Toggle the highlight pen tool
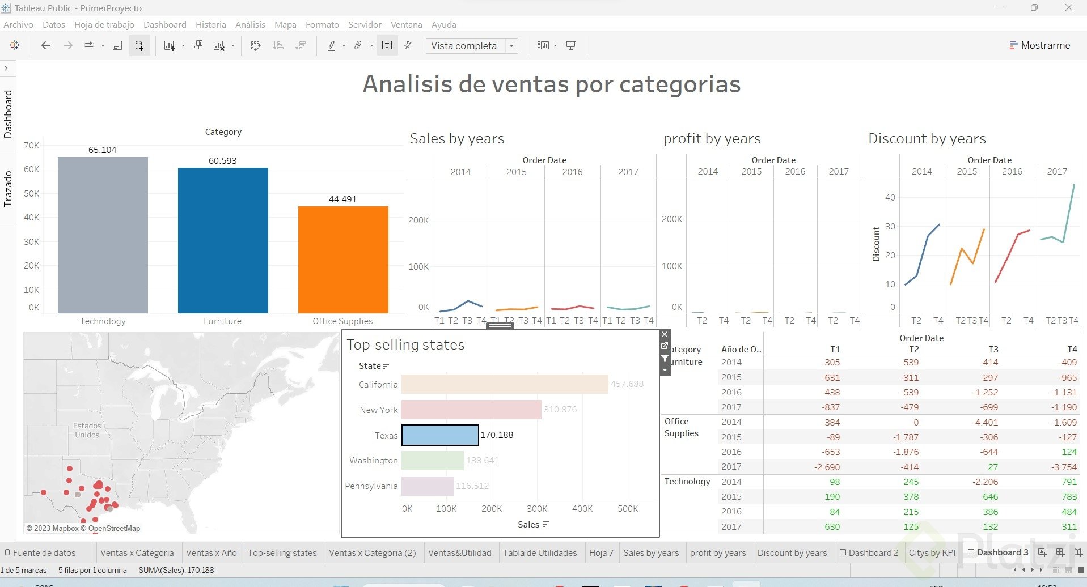 click(x=331, y=45)
